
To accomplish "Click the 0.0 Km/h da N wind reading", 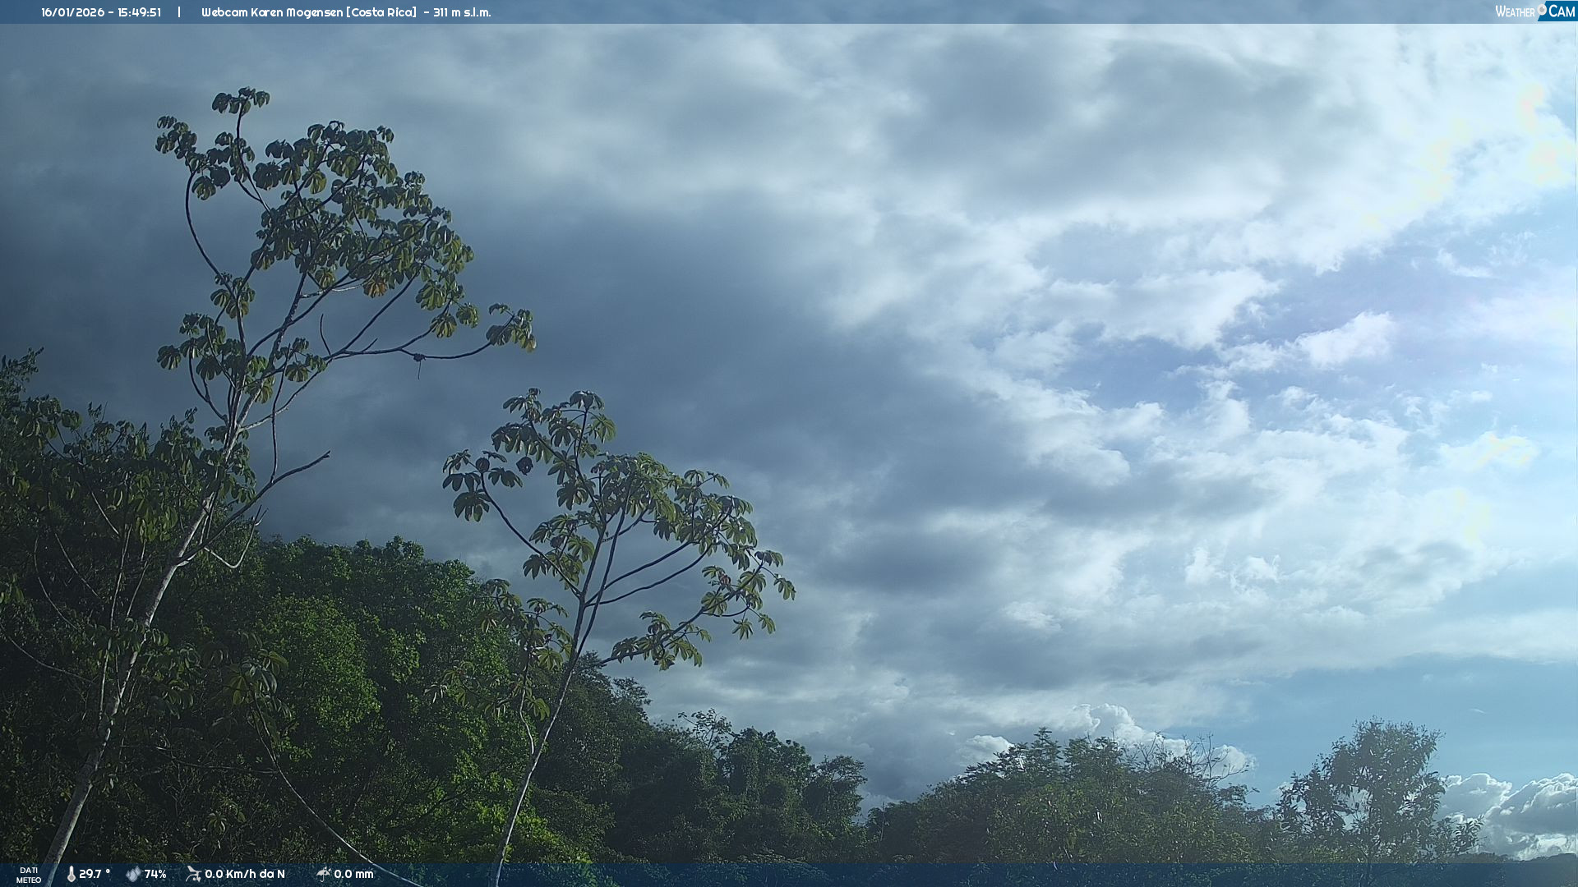I will pos(245,874).
